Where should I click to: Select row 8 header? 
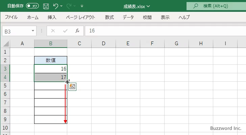point(5,111)
